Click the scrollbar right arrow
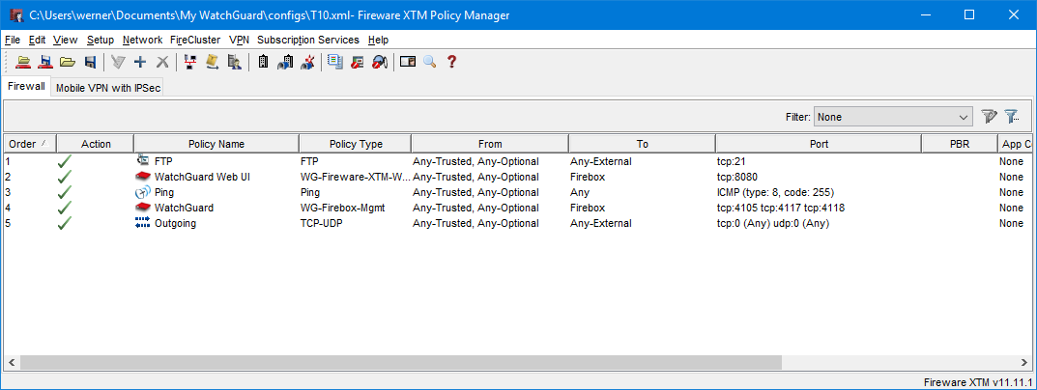Viewport: 1037px width, 390px height. (x=1025, y=362)
